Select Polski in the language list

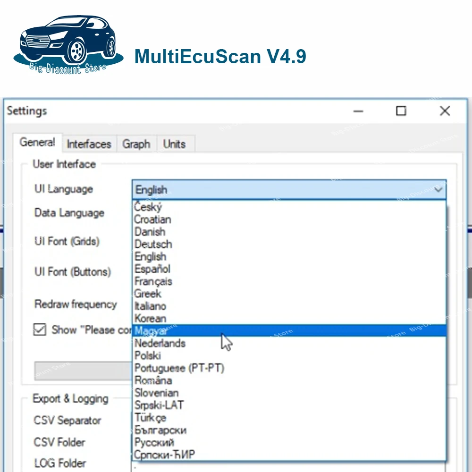pyautogui.click(x=289, y=355)
